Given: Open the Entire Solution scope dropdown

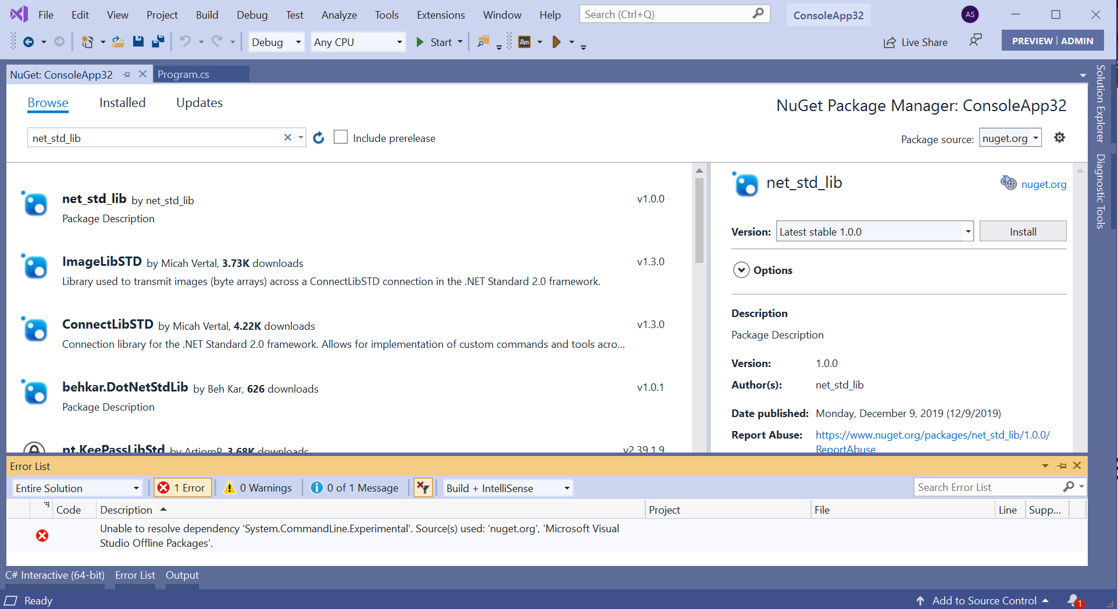Looking at the screenshot, I should tap(77, 488).
